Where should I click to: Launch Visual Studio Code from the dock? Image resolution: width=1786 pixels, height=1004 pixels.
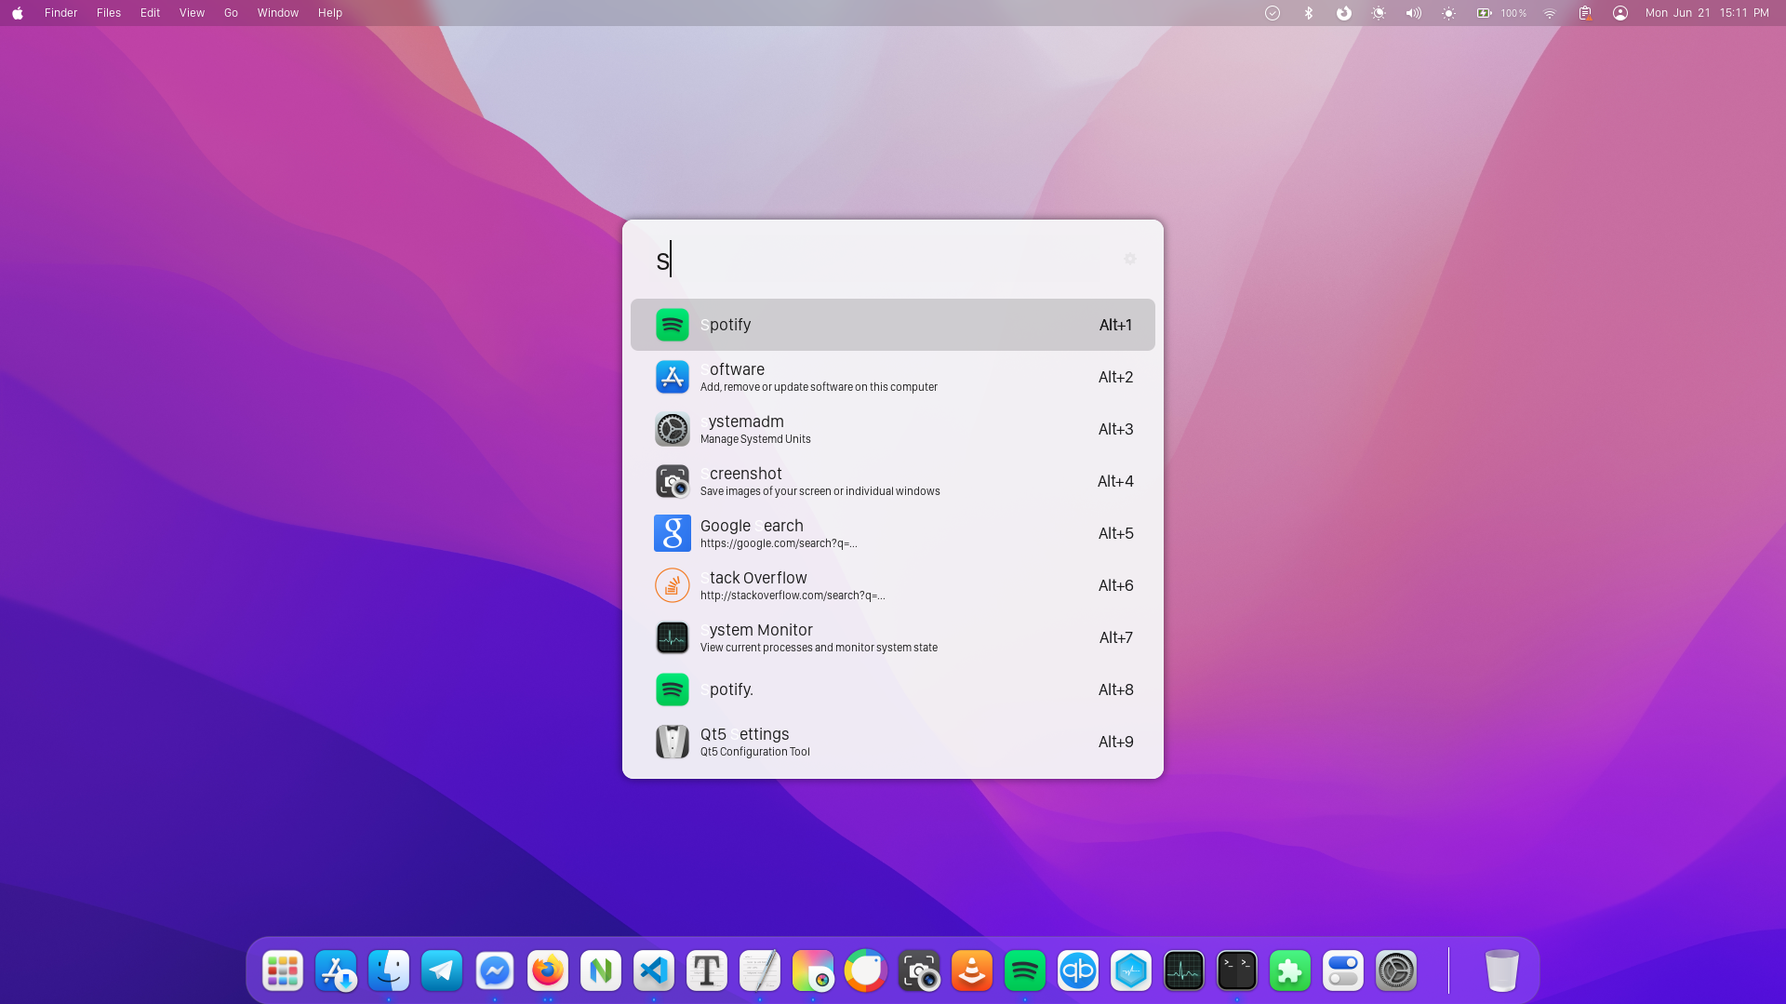coord(654,971)
